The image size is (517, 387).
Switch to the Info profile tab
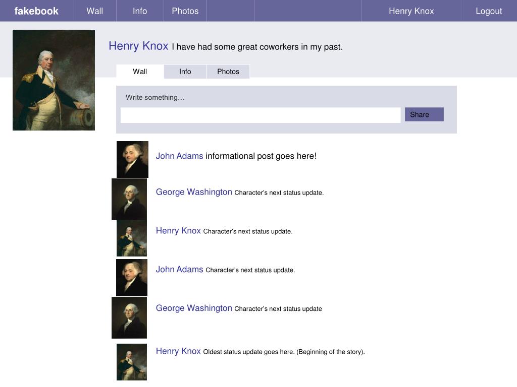185,72
